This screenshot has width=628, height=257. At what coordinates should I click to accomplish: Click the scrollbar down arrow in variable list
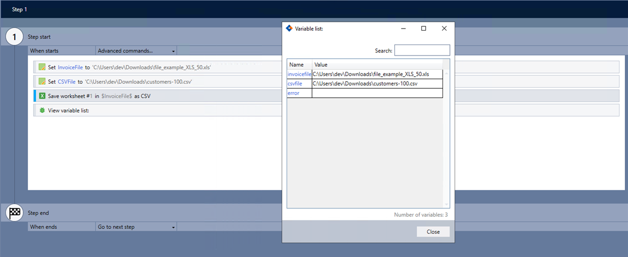click(447, 205)
